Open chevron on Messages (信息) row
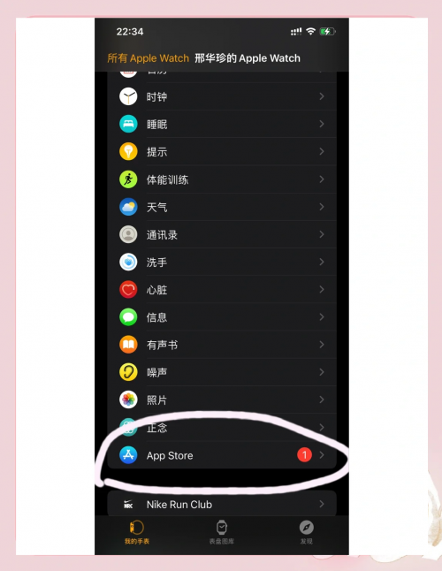The image size is (442, 571). pyautogui.click(x=322, y=316)
